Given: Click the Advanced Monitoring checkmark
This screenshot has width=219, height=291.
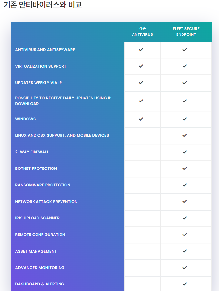Looking at the screenshot, I should click(185, 268).
